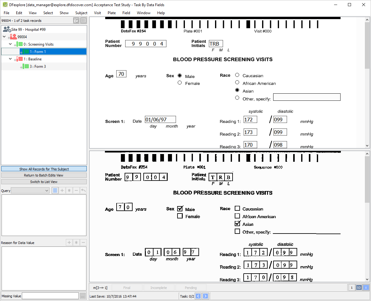Click Switch to List View button
The width and height of the screenshot is (371, 301).
click(44, 182)
